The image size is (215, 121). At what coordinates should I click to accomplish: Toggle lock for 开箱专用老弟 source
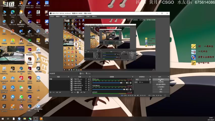pyautogui.click(x=89, y=83)
